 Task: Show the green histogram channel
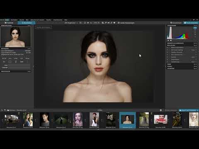coord(195,32)
